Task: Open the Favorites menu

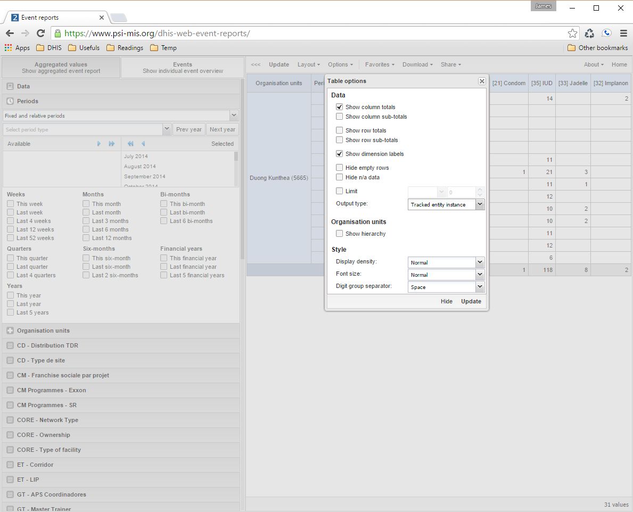Action: (379, 64)
